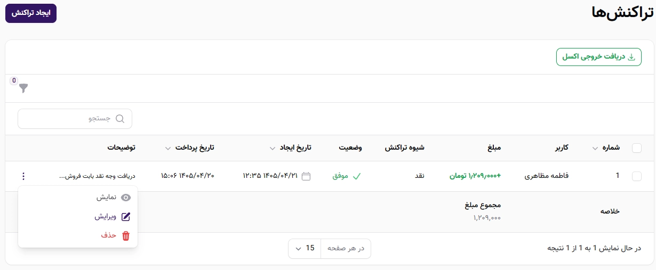Check the checkbox for row number 1
The image size is (656, 270).
click(636, 176)
